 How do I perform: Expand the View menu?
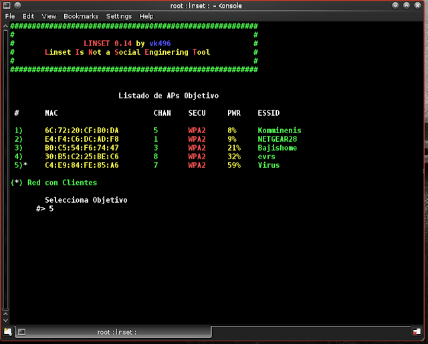(x=49, y=16)
